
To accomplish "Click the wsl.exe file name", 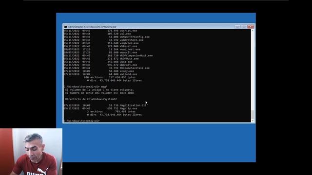I will point(125,34).
